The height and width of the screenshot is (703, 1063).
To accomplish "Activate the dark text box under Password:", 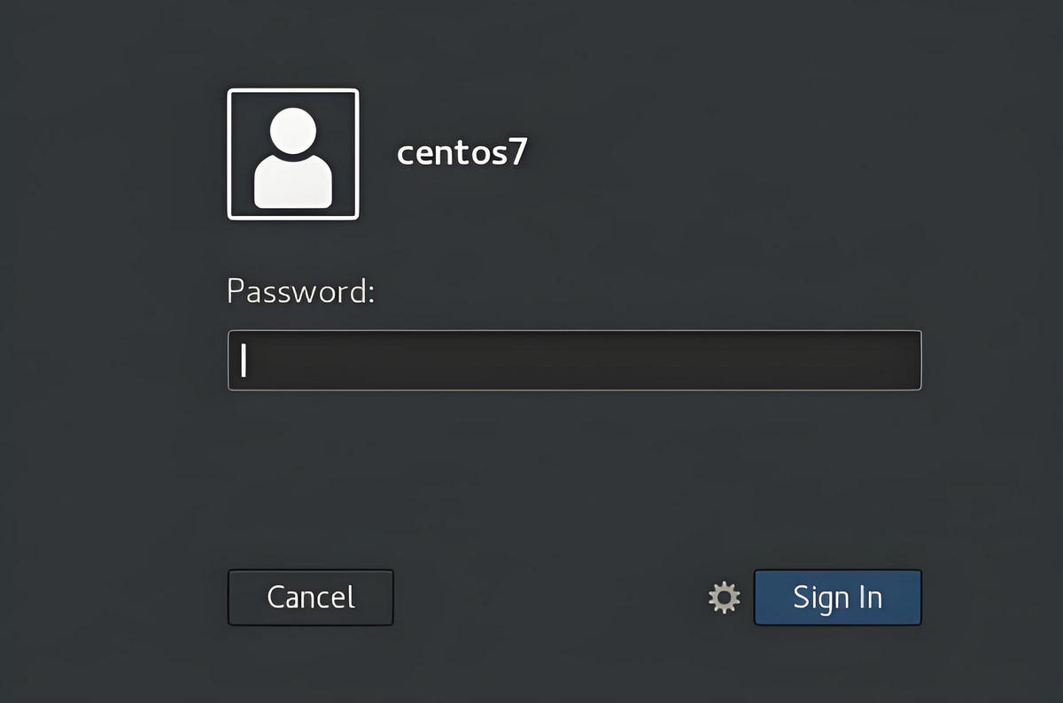I will tap(575, 360).
